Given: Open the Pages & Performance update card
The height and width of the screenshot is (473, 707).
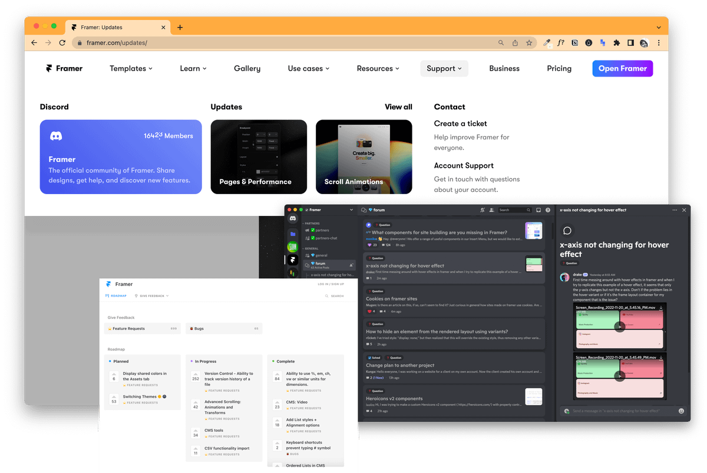Looking at the screenshot, I should click(259, 157).
